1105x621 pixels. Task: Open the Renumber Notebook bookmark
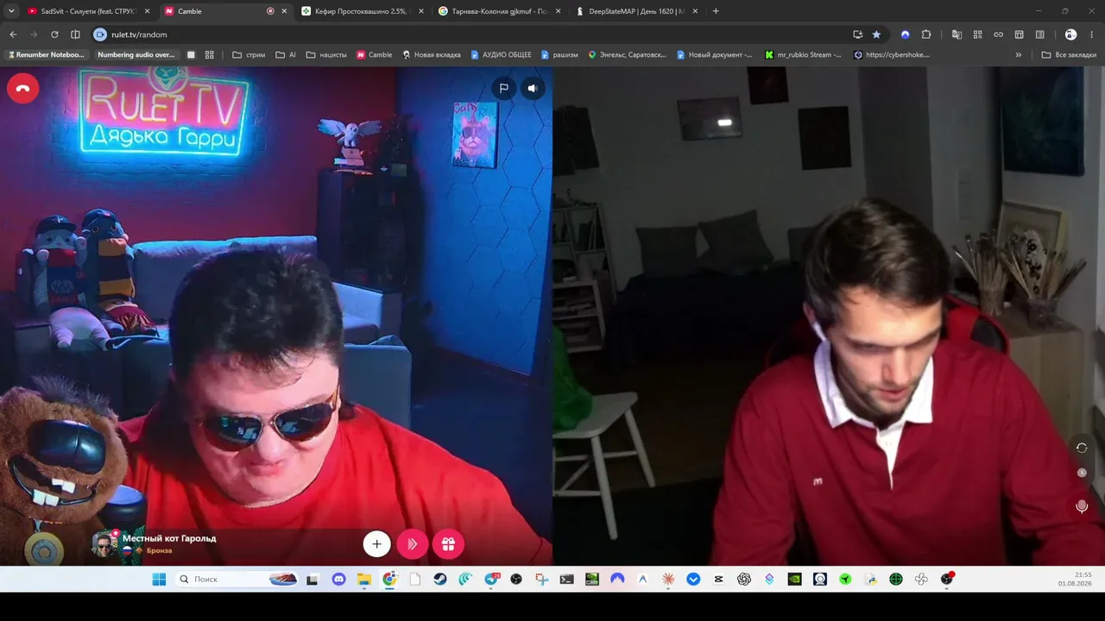click(x=47, y=54)
